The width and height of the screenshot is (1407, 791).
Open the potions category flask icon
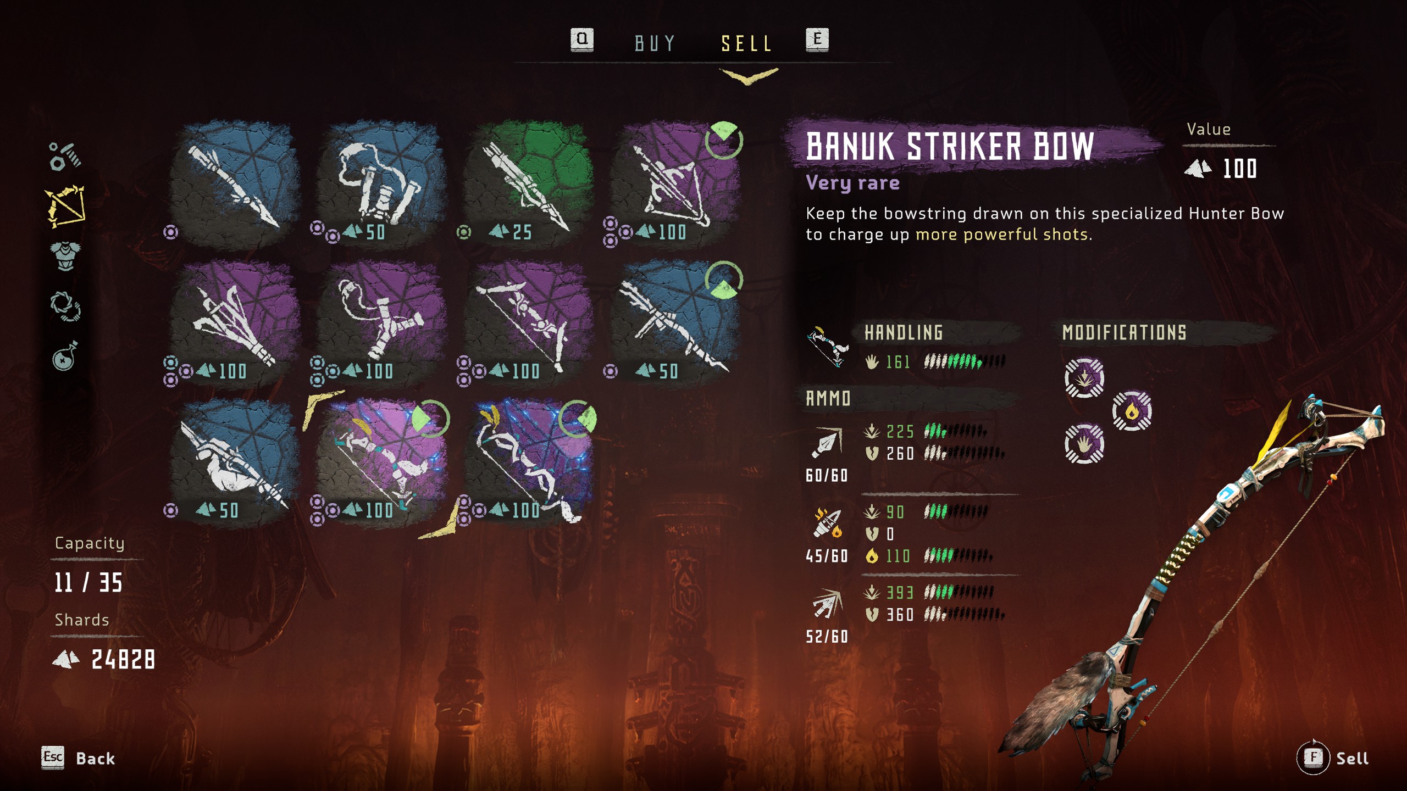65,356
